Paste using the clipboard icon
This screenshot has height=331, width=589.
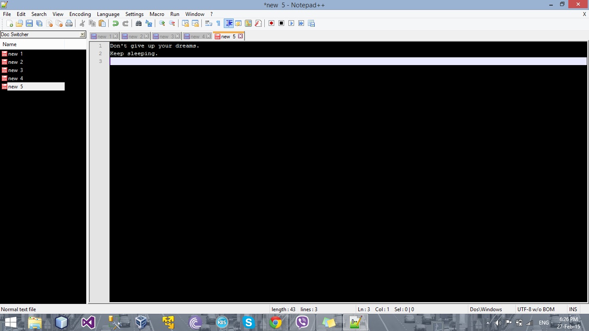(x=102, y=23)
